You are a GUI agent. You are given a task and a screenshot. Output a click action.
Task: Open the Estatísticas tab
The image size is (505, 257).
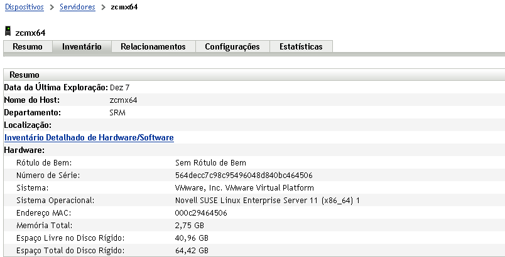coord(301,46)
